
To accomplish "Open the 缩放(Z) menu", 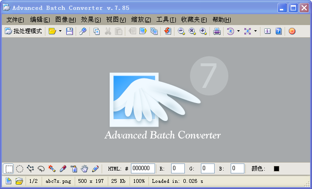I will tap(141, 20).
